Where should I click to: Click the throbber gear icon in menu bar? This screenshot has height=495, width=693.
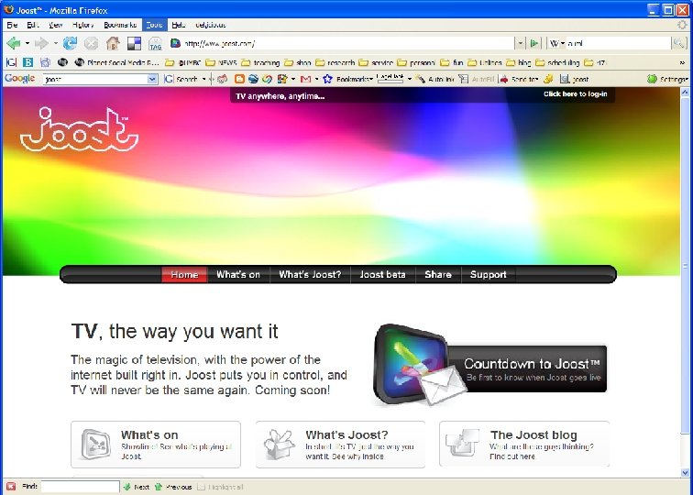(682, 25)
